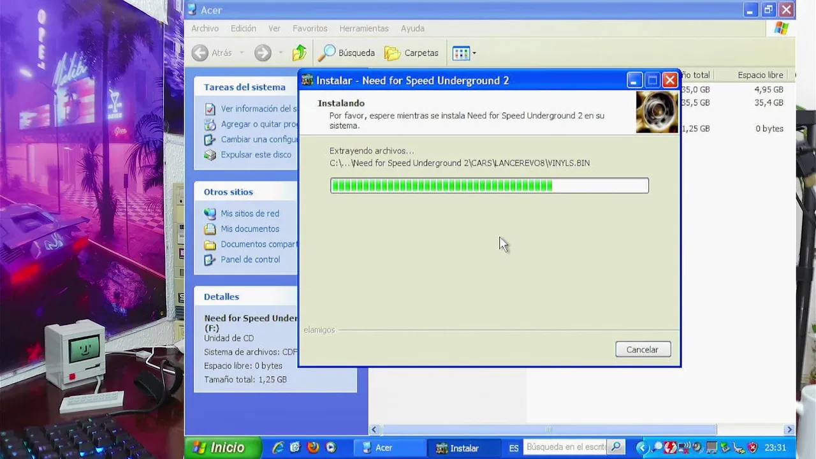
Task: Open Panel de control link
Action: point(250,259)
